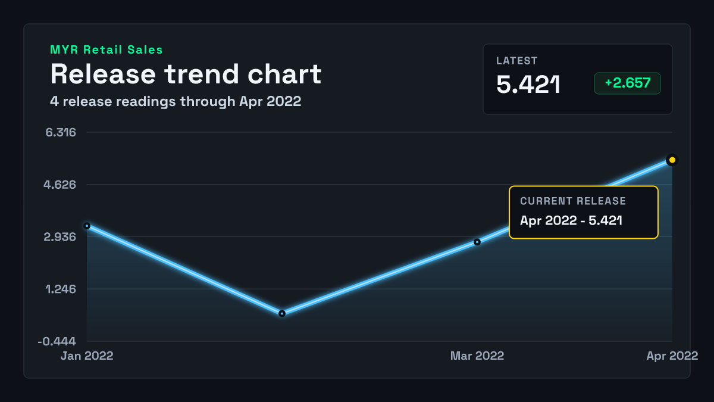This screenshot has width=714, height=402.
Task: Select the lowest data point on the line
Action: tap(282, 313)
